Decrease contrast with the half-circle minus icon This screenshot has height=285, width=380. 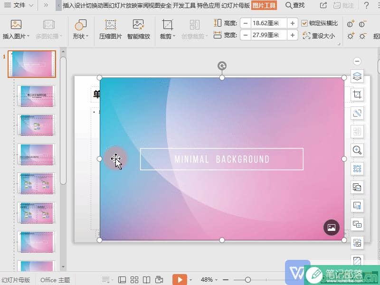click(x=362, y=24)
